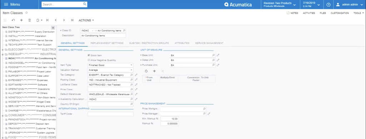Click the Cancel undo arrow icon
366x139 pixels.
coord(13,20)
